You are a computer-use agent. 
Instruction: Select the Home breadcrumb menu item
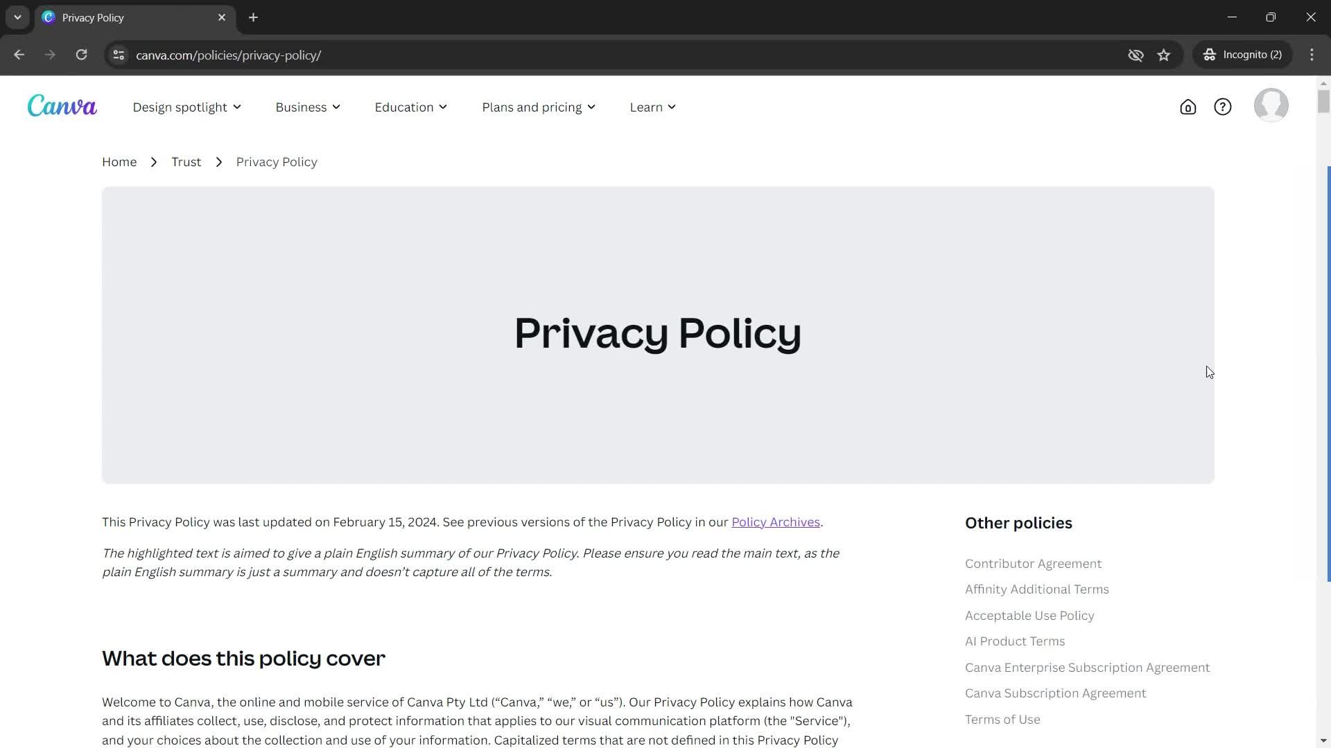pyautogui.click(x=119, y=161)
